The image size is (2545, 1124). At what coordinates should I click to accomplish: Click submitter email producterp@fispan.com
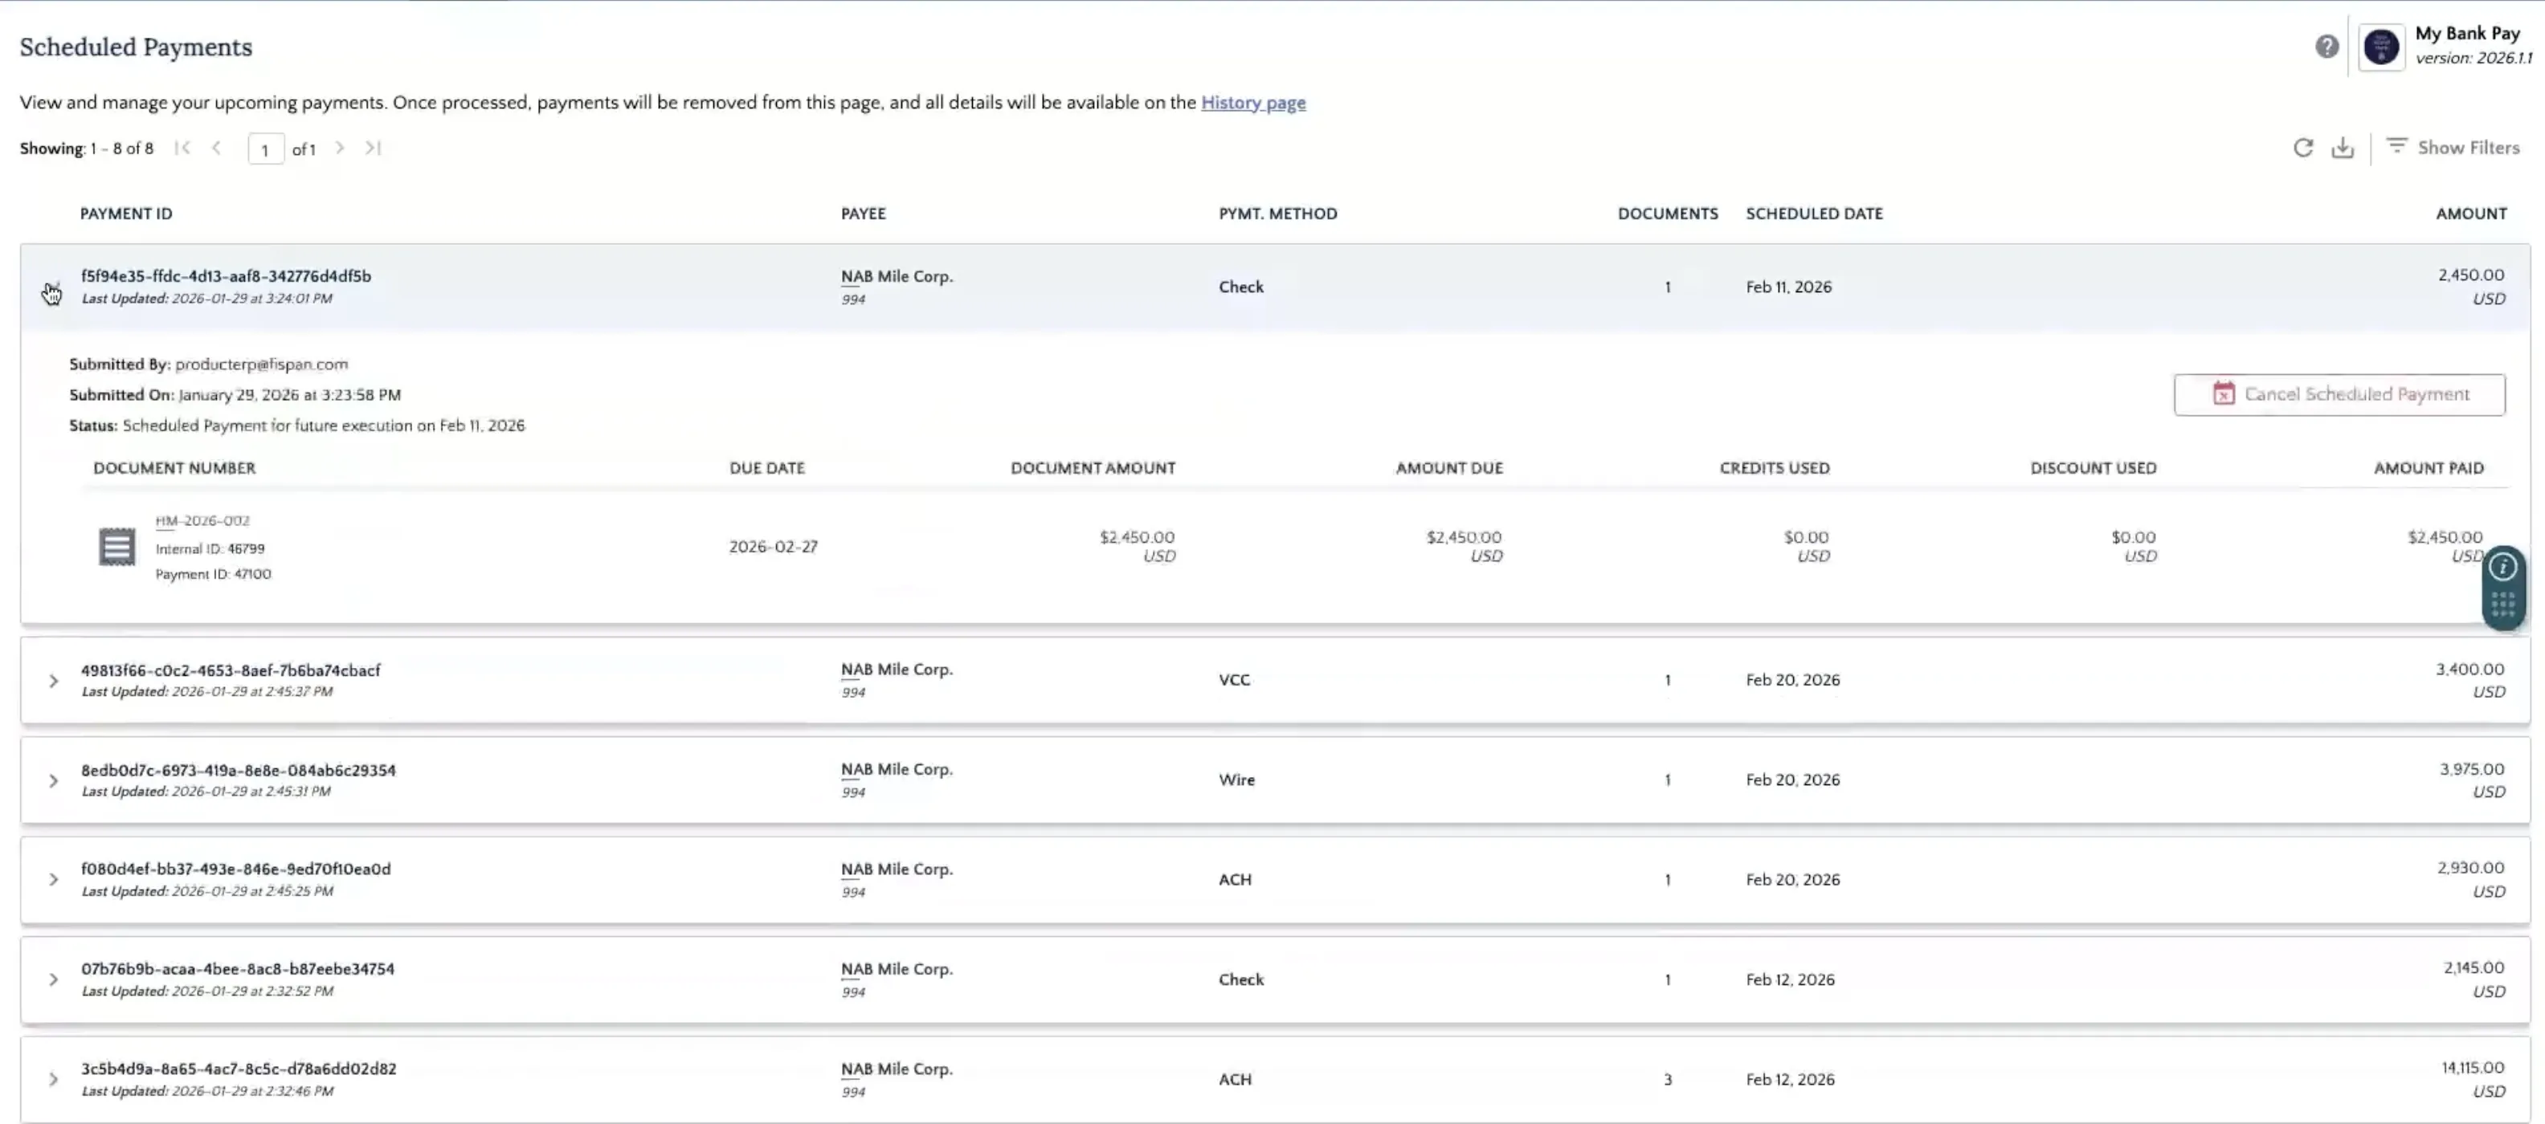(261, 364)
